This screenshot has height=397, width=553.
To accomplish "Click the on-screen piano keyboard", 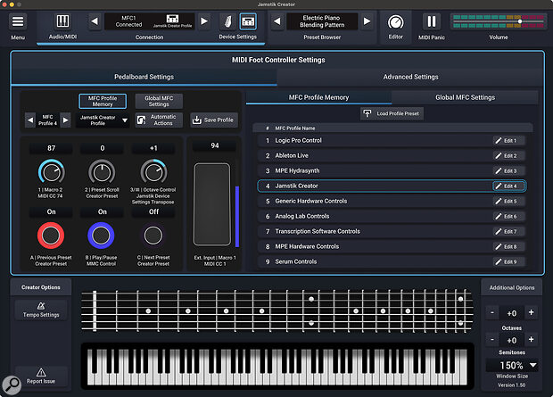I will pyautogui.click(x=277, y=367).
